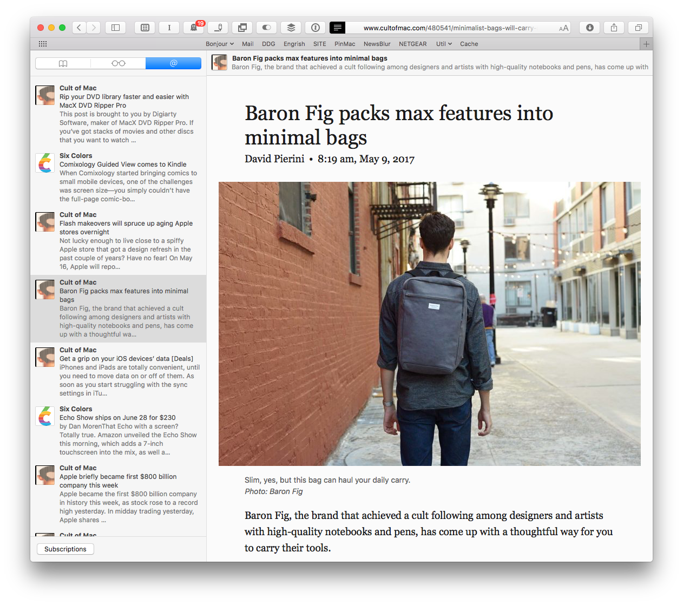Click the Share icon in toolbar
Image resolution: width=683 pixels, height=605 pixels.
(x=614, y=28)
